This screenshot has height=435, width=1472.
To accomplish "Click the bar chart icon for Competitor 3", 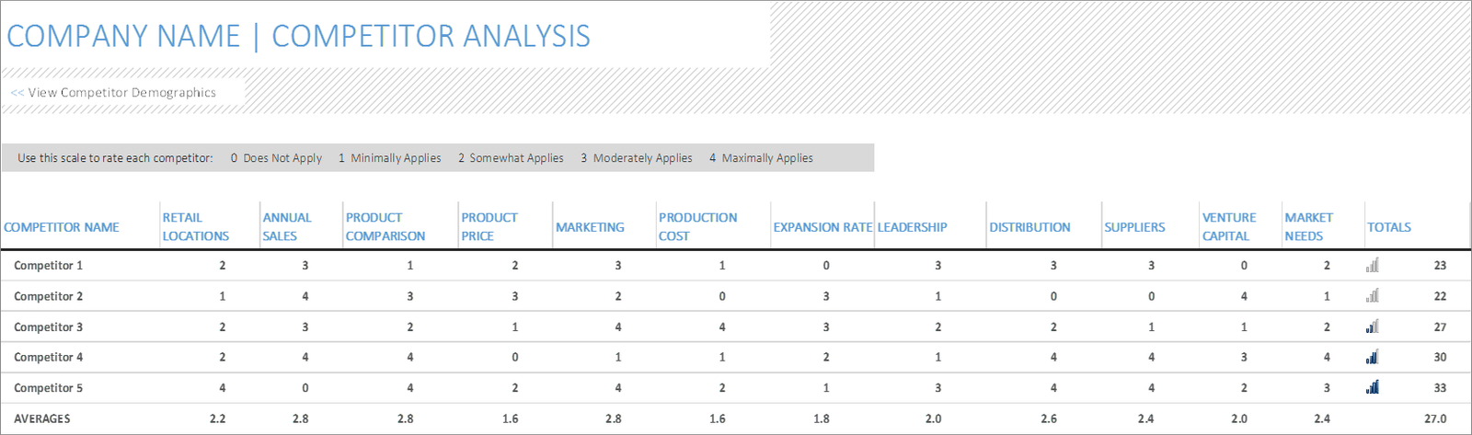I will coord(1373,326).
